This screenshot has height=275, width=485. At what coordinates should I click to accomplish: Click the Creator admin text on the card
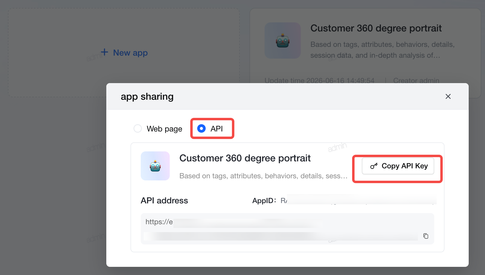click(416, 80)
